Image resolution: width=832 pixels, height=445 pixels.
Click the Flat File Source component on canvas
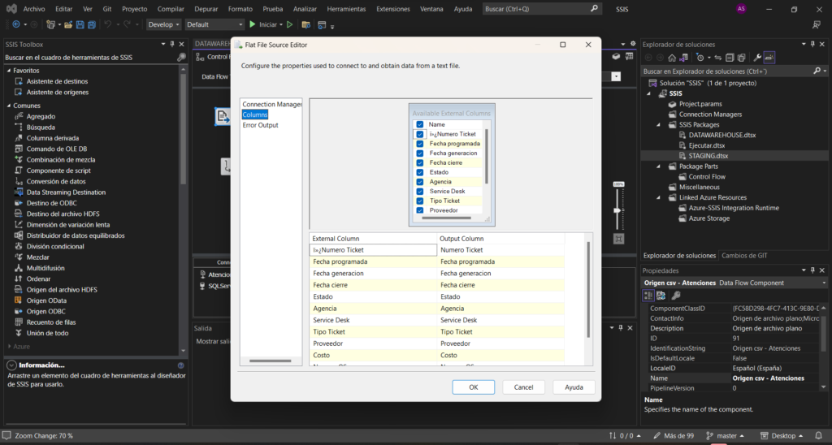point(222,117)
